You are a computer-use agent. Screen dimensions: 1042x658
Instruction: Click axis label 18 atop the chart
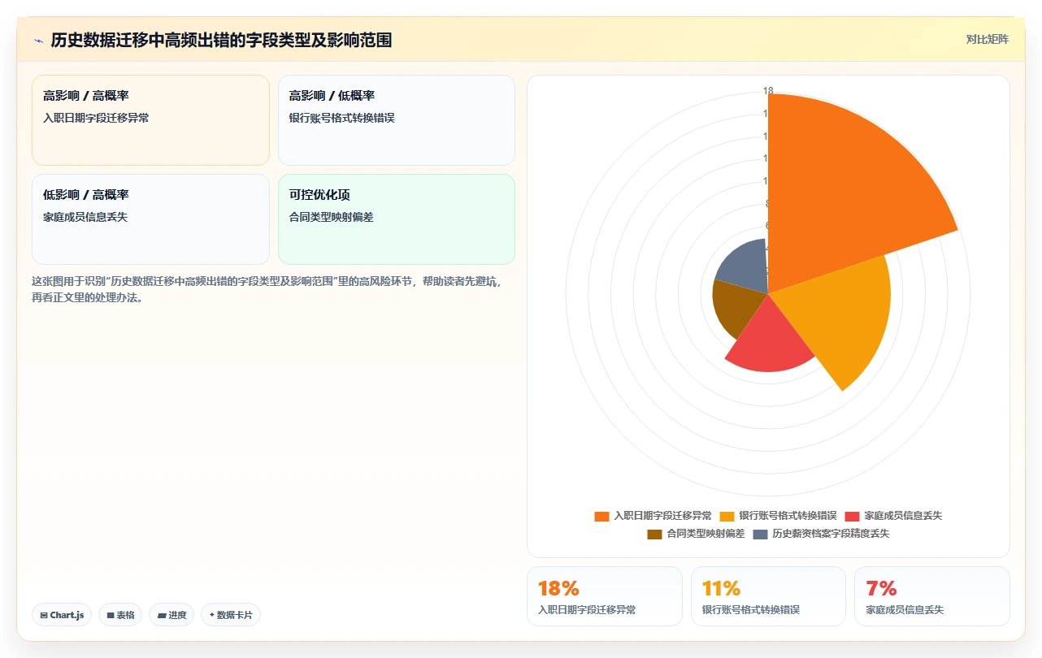click(x=768, y=91)
